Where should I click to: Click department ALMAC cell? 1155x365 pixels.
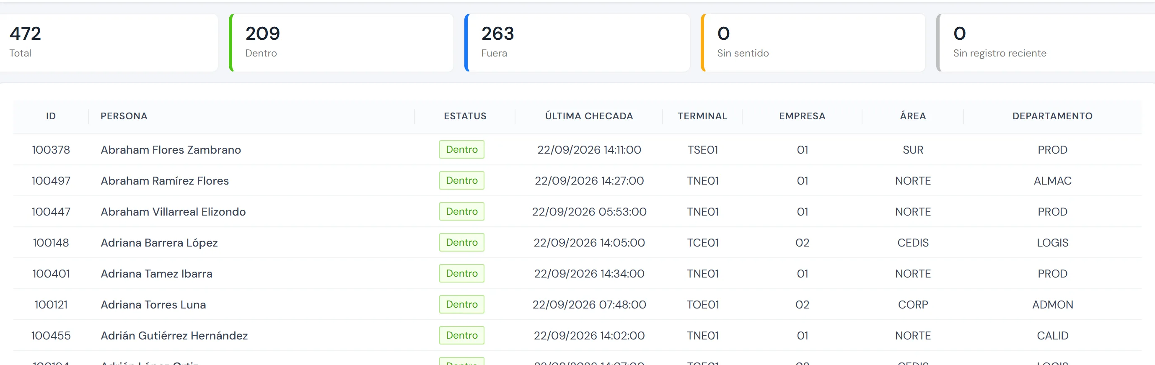coord(1052,180)
